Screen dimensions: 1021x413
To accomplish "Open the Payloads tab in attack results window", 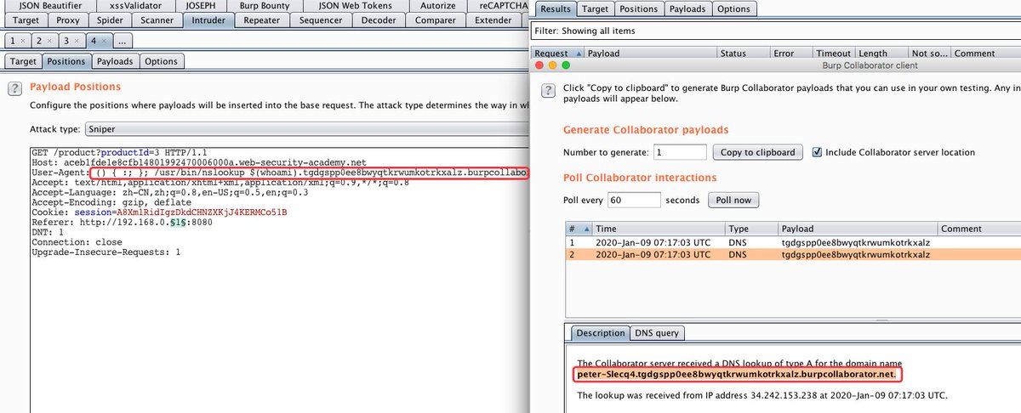I will [x=687, y=8].
